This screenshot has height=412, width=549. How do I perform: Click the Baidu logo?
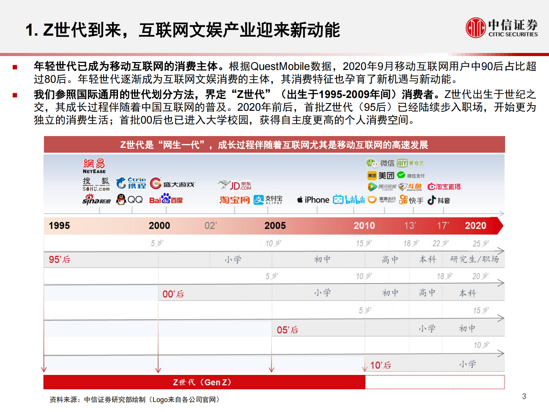coord(166,199)
